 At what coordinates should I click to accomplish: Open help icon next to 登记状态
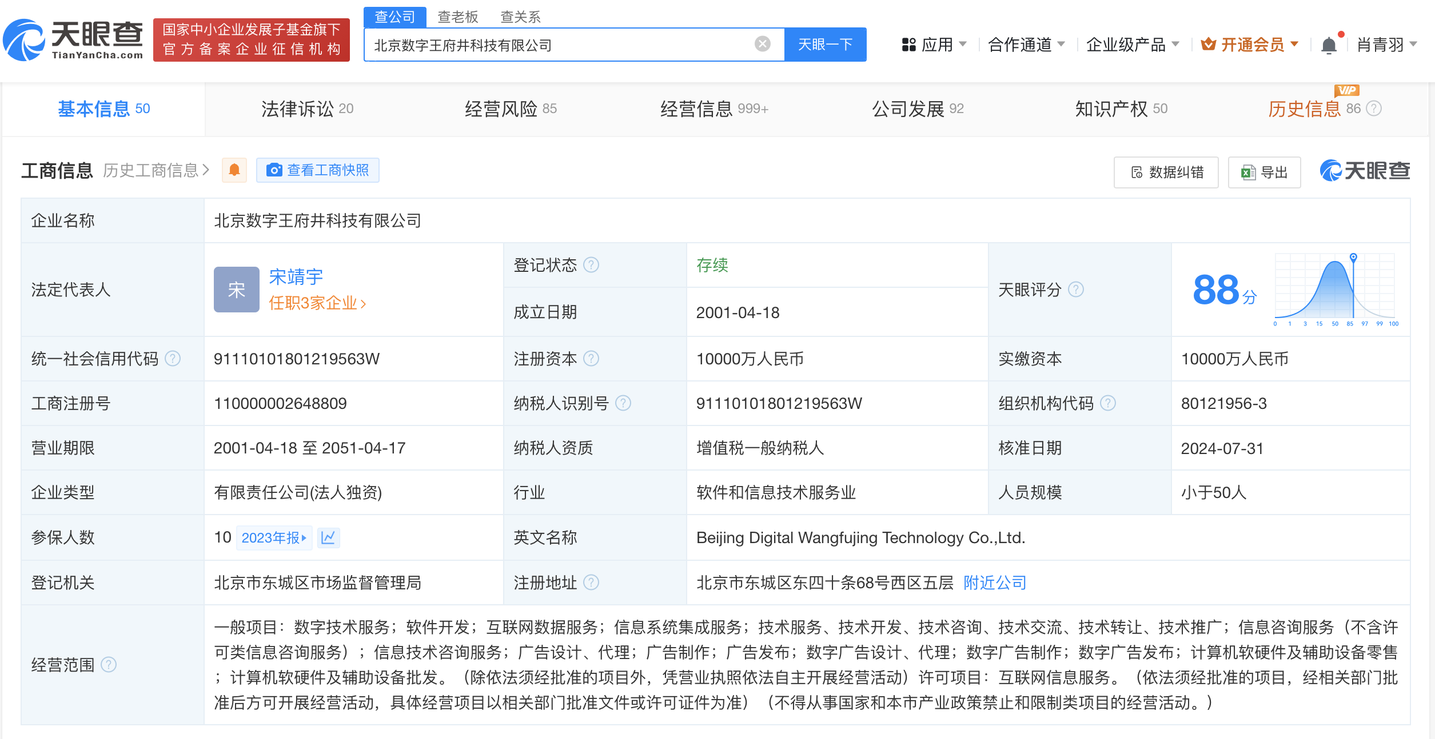pos(591,265)
